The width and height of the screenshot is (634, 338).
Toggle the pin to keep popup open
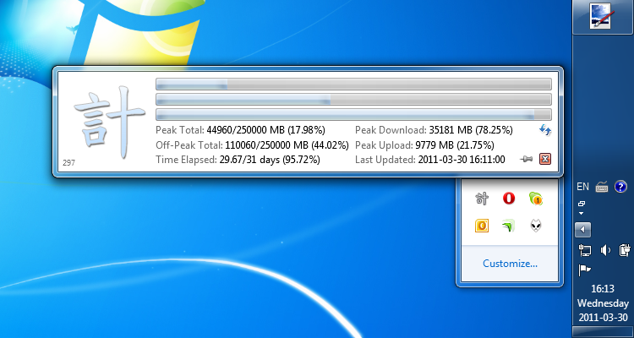(527, 159)
